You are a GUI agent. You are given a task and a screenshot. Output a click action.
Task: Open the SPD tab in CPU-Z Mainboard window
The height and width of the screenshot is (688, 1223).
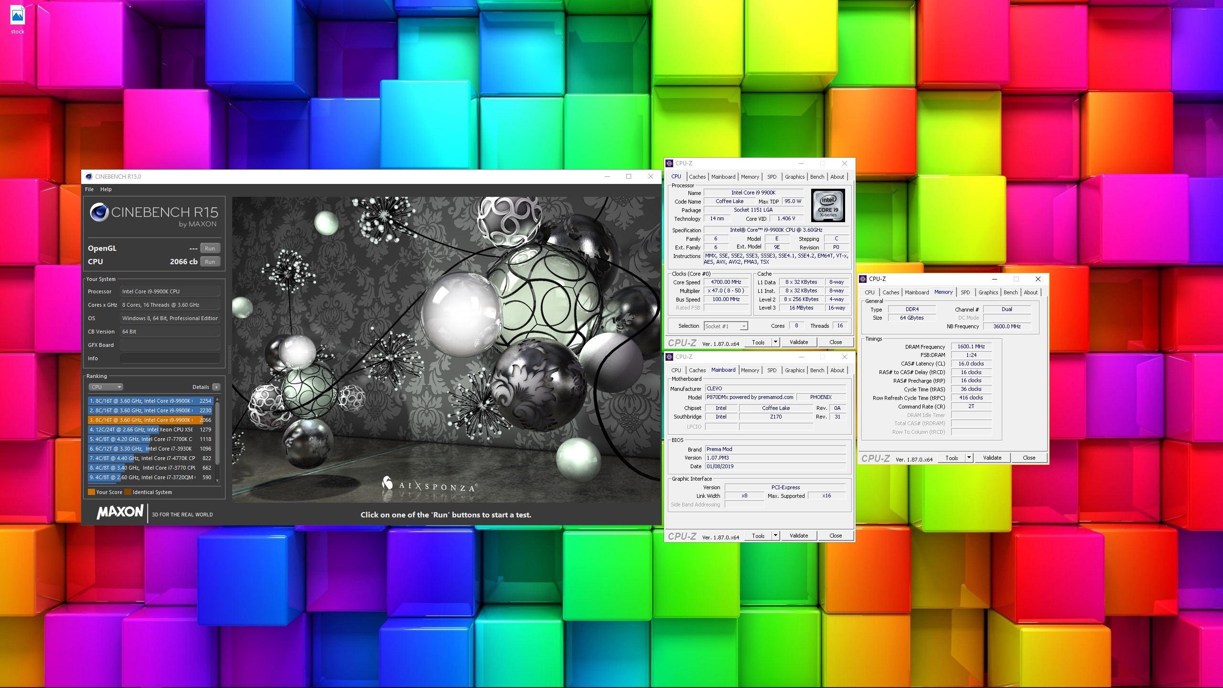tap(772, 370)
